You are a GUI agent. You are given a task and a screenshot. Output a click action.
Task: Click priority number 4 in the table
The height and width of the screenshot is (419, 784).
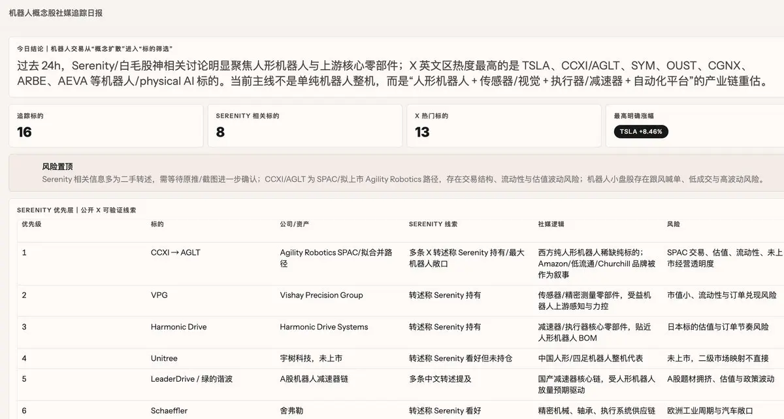click(24, 358)
